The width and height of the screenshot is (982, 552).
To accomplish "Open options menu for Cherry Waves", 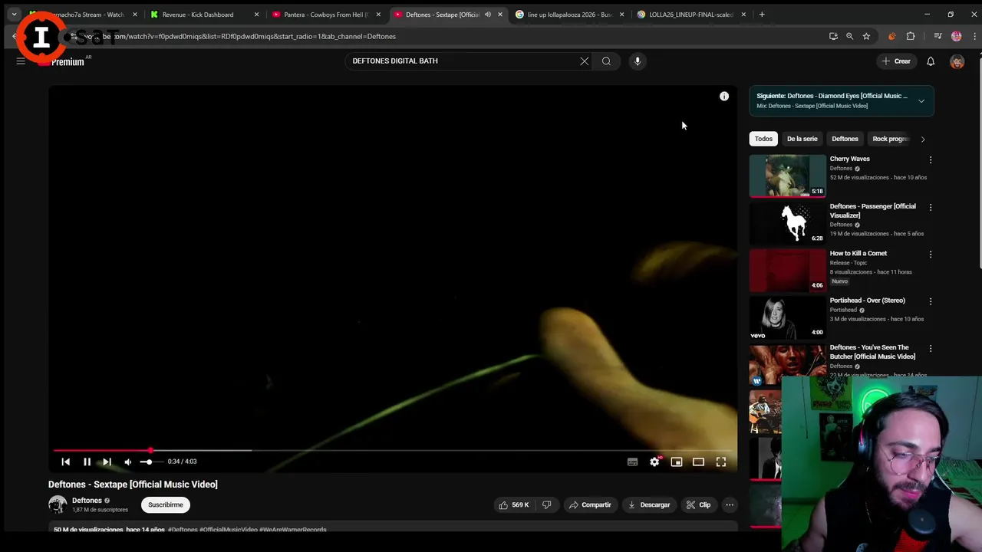I will coord(931,160).
